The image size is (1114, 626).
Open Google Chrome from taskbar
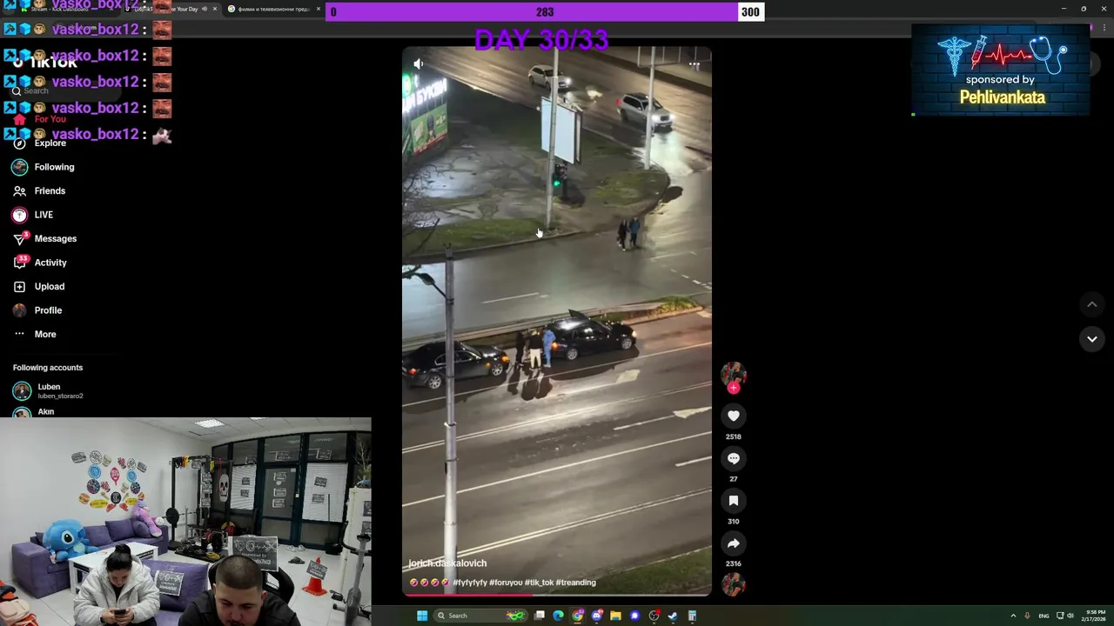(578, 616)
